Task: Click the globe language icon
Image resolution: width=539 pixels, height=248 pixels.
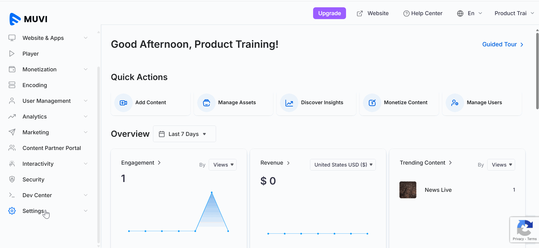Action: tap(460, 13)
